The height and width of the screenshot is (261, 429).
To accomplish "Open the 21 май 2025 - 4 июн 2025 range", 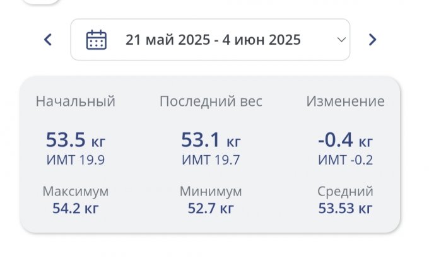I will [213, 40].
